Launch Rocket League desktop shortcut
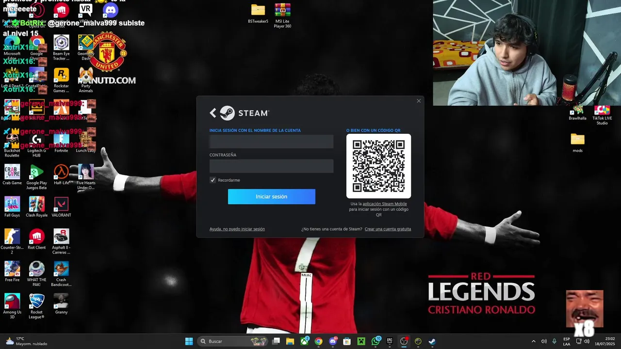Image resolution: width=621 pixels, height=349 pixels. tap(36, 306)
